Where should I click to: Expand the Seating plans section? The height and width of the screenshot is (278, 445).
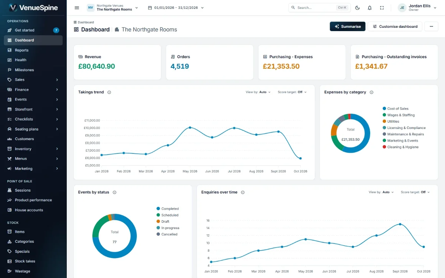[33, 129]
